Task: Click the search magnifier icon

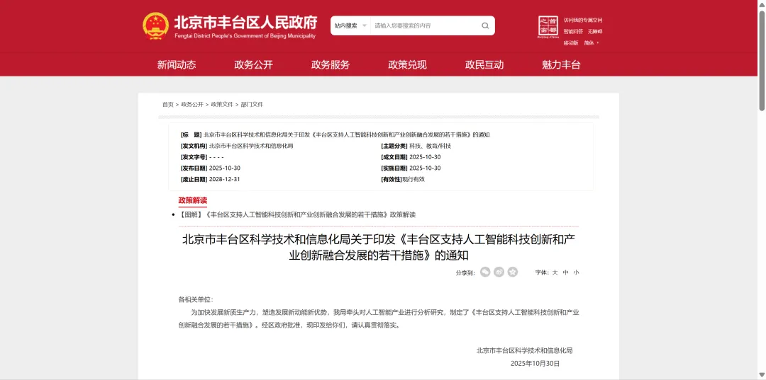Action: (485, 26)
